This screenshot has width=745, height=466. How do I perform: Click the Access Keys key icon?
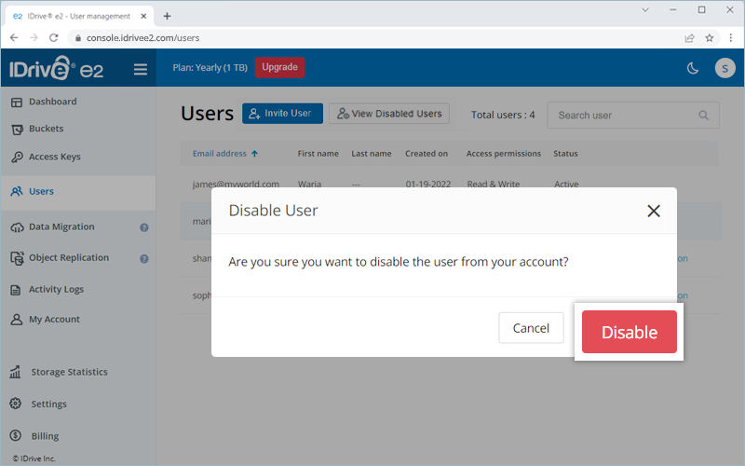click(x=17, y=157)
